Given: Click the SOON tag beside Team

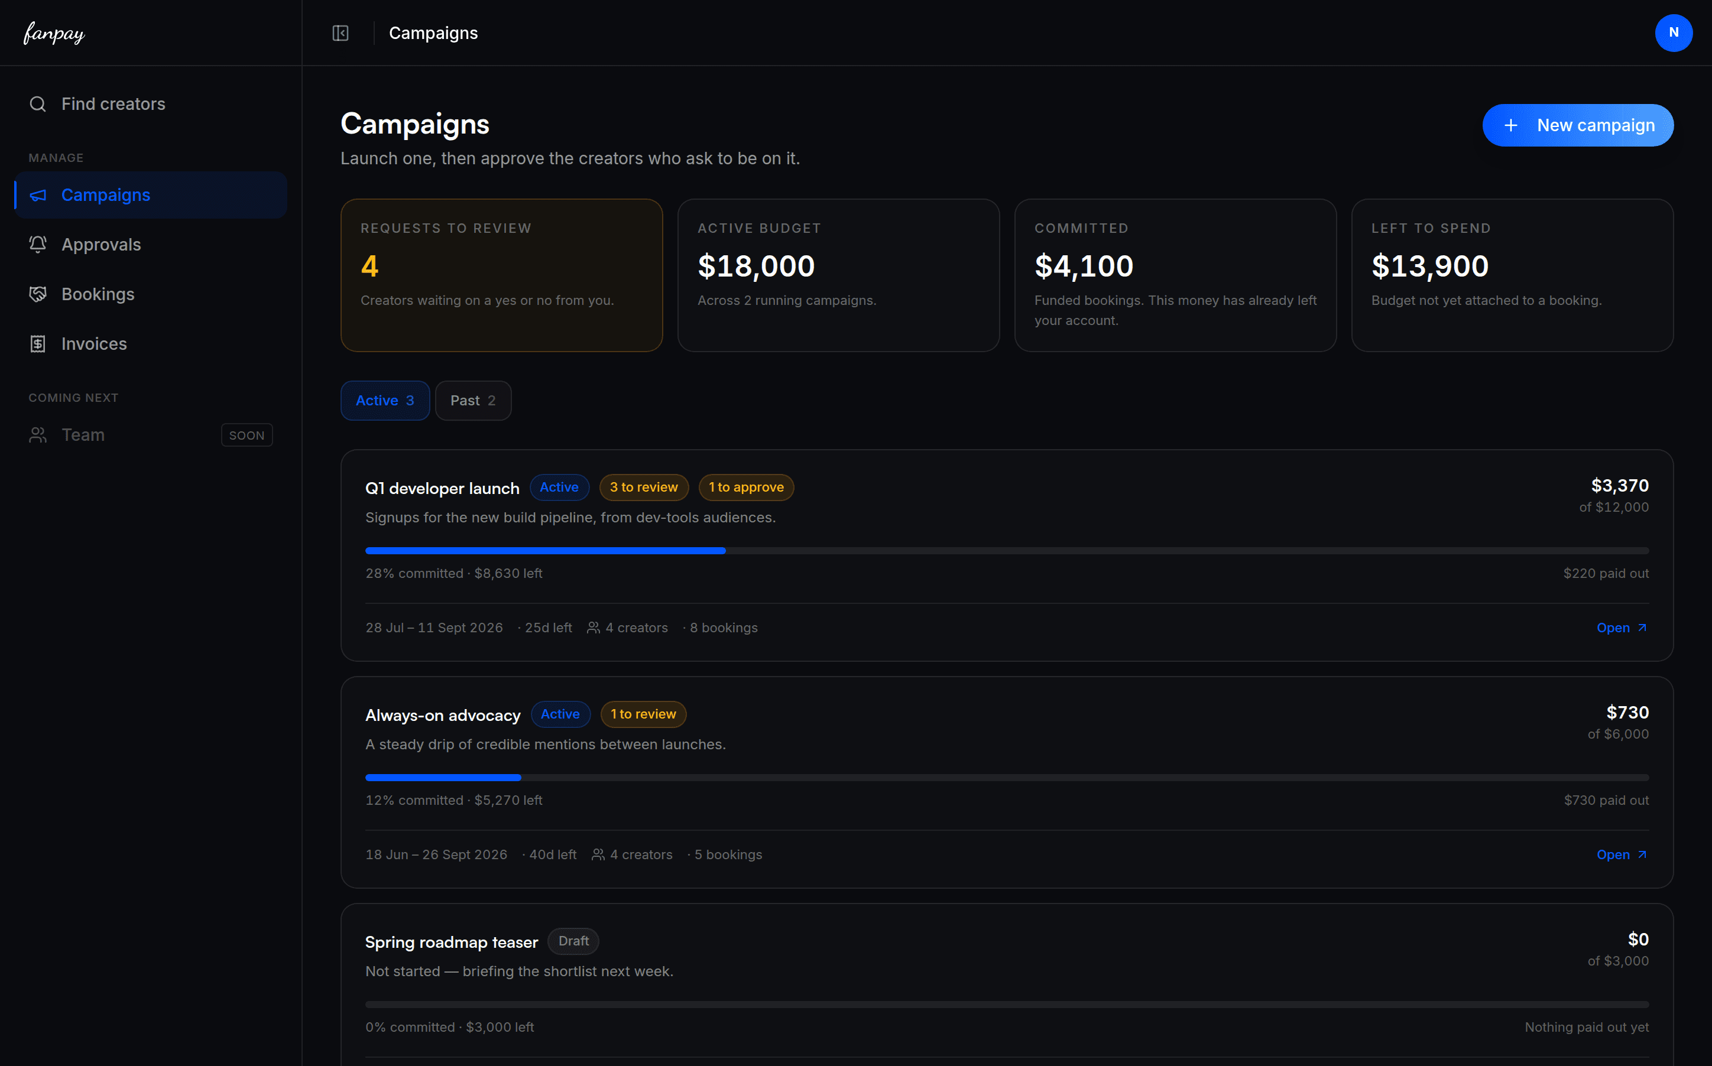Looking at the screenshot, I should pos(247,435).
